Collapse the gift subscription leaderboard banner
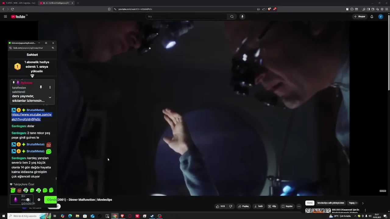This screenshot has width=390, height=219. click(32, 76)
